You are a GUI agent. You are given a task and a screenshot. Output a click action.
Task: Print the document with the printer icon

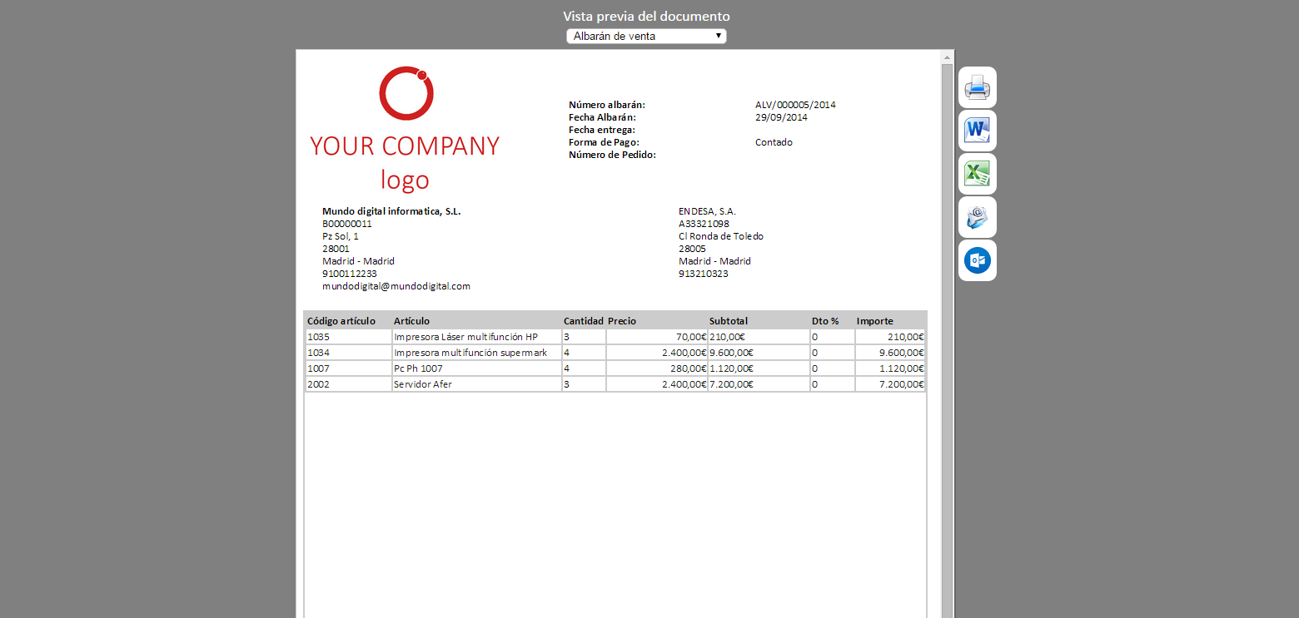(977, 87)
